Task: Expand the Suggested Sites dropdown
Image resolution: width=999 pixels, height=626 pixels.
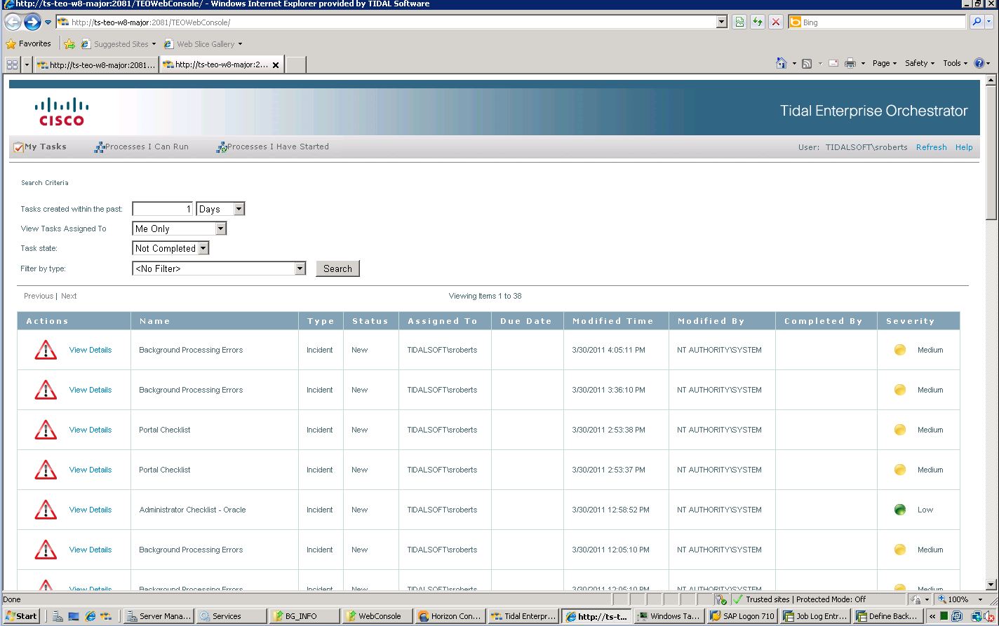Action: 154,44
